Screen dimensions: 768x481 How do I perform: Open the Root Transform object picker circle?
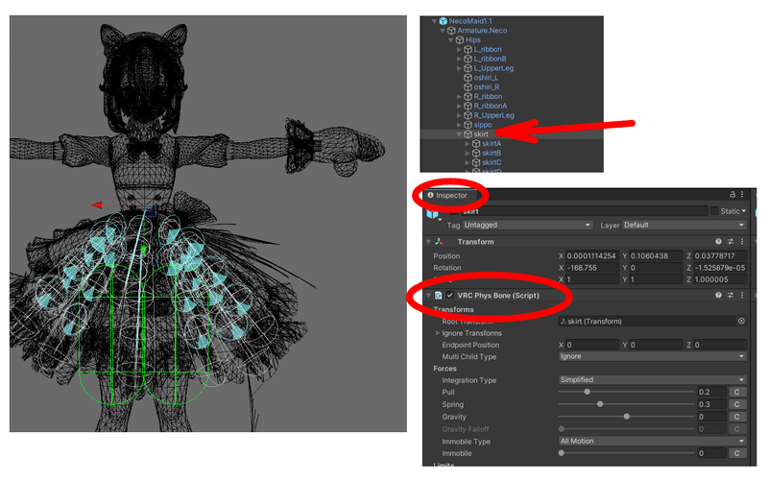click(x=741, y=322)
